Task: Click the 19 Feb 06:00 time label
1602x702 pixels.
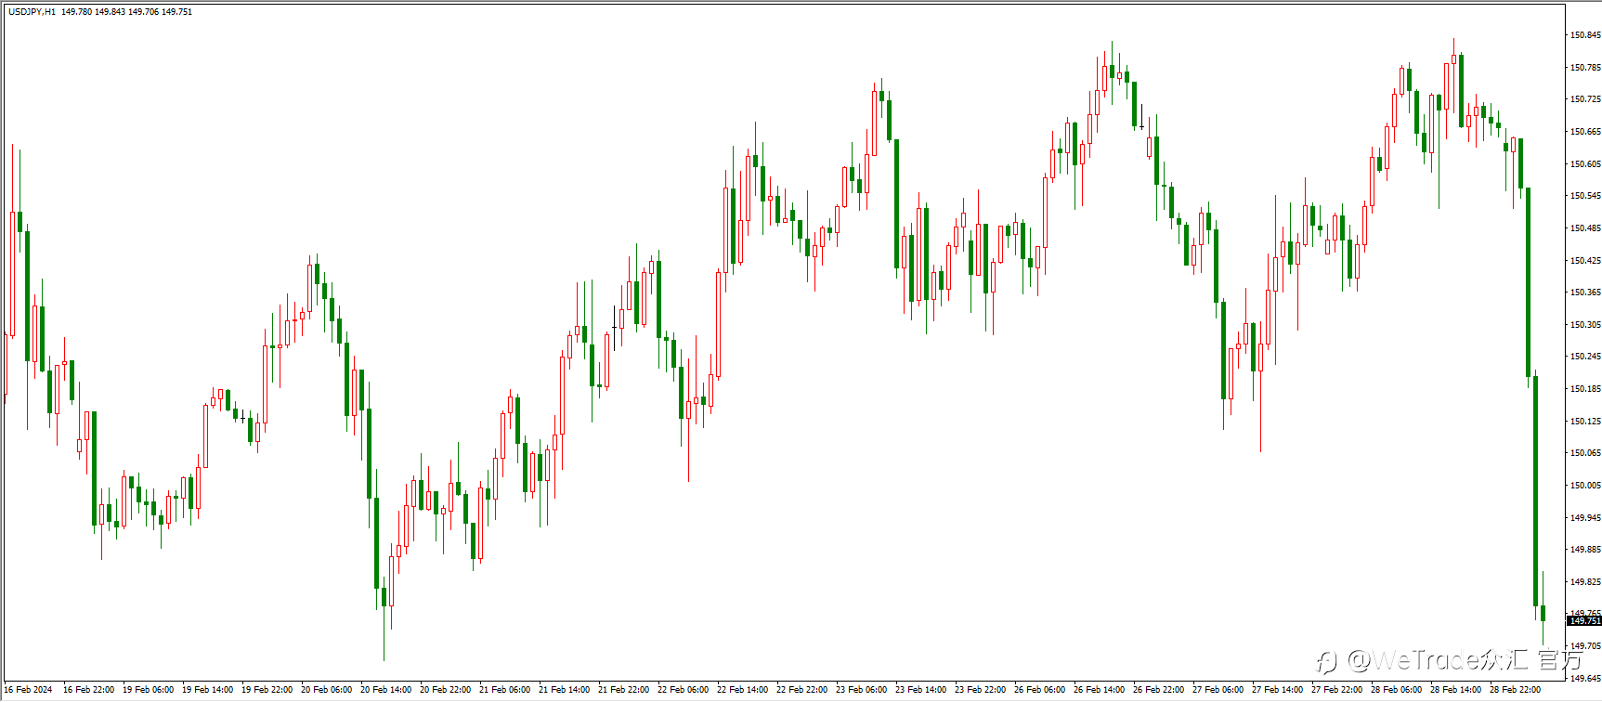Action: coord(149,690)
